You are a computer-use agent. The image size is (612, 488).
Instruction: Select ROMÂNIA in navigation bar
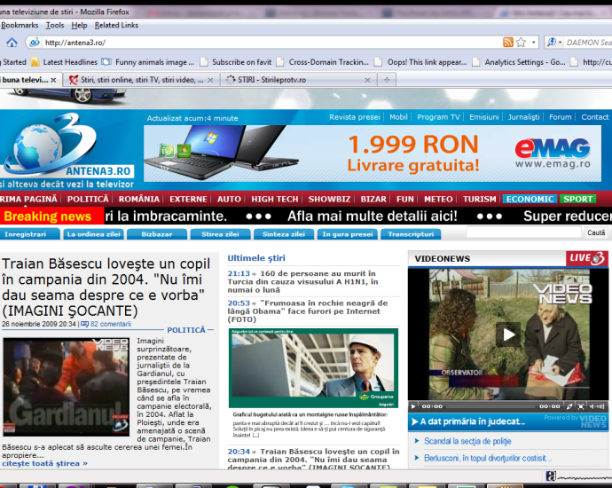coord(139,199)
